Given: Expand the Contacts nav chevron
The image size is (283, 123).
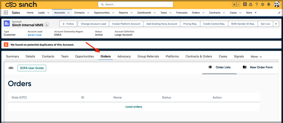Looking at the screenshot, I should click(88, 13).
